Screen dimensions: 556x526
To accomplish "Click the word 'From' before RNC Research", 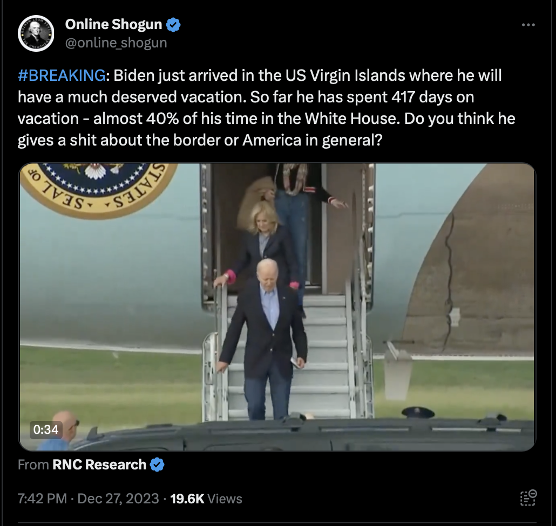I will pos(33,465).
